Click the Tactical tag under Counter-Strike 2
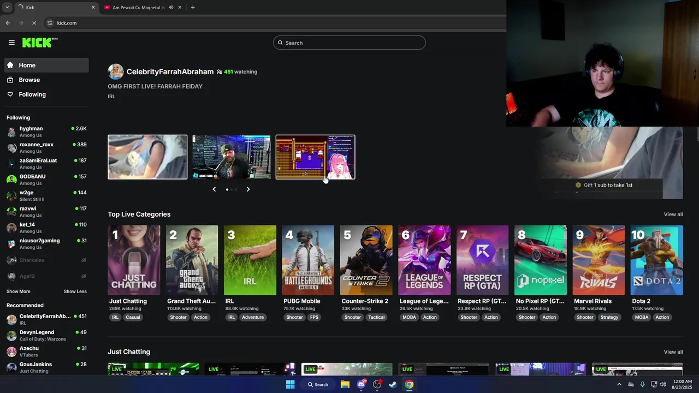Screen dimensions: 699x393 376,317
